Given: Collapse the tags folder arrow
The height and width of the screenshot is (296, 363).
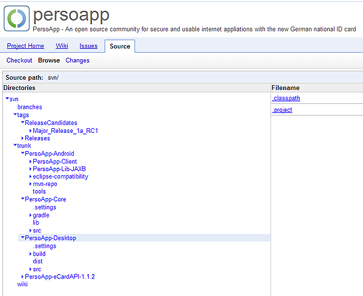Looking at the screenshot, I should click(x=15, y=114).
